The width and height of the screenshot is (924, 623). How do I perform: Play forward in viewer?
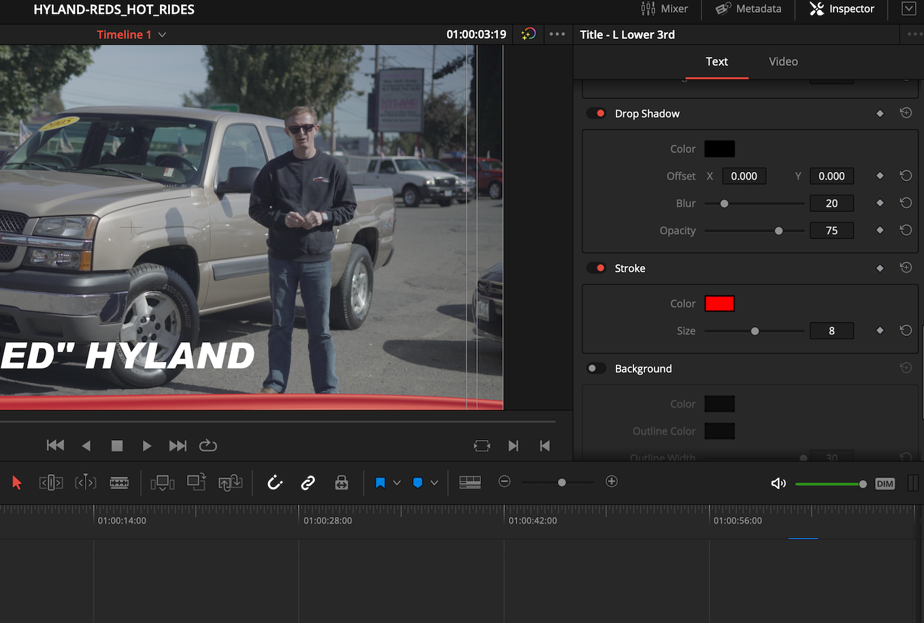point(146,445)
